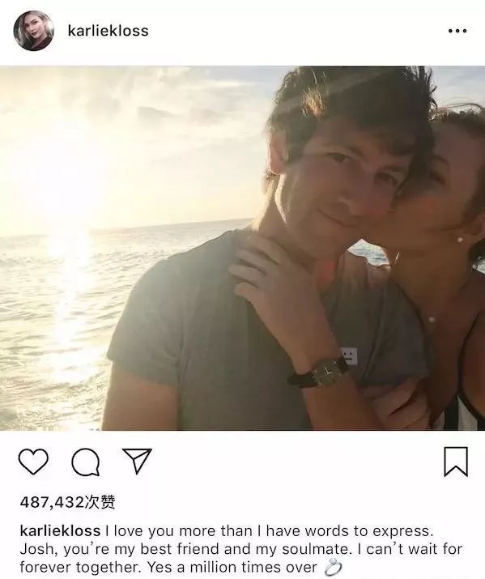Share the post with the paper plane icon
This screenshot has height=579, width=485.
[137, 461]
